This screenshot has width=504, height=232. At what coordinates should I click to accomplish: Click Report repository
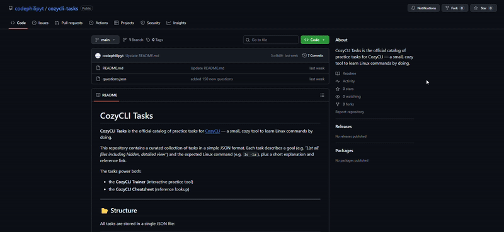pyautogui.click(x=350, y=112)
